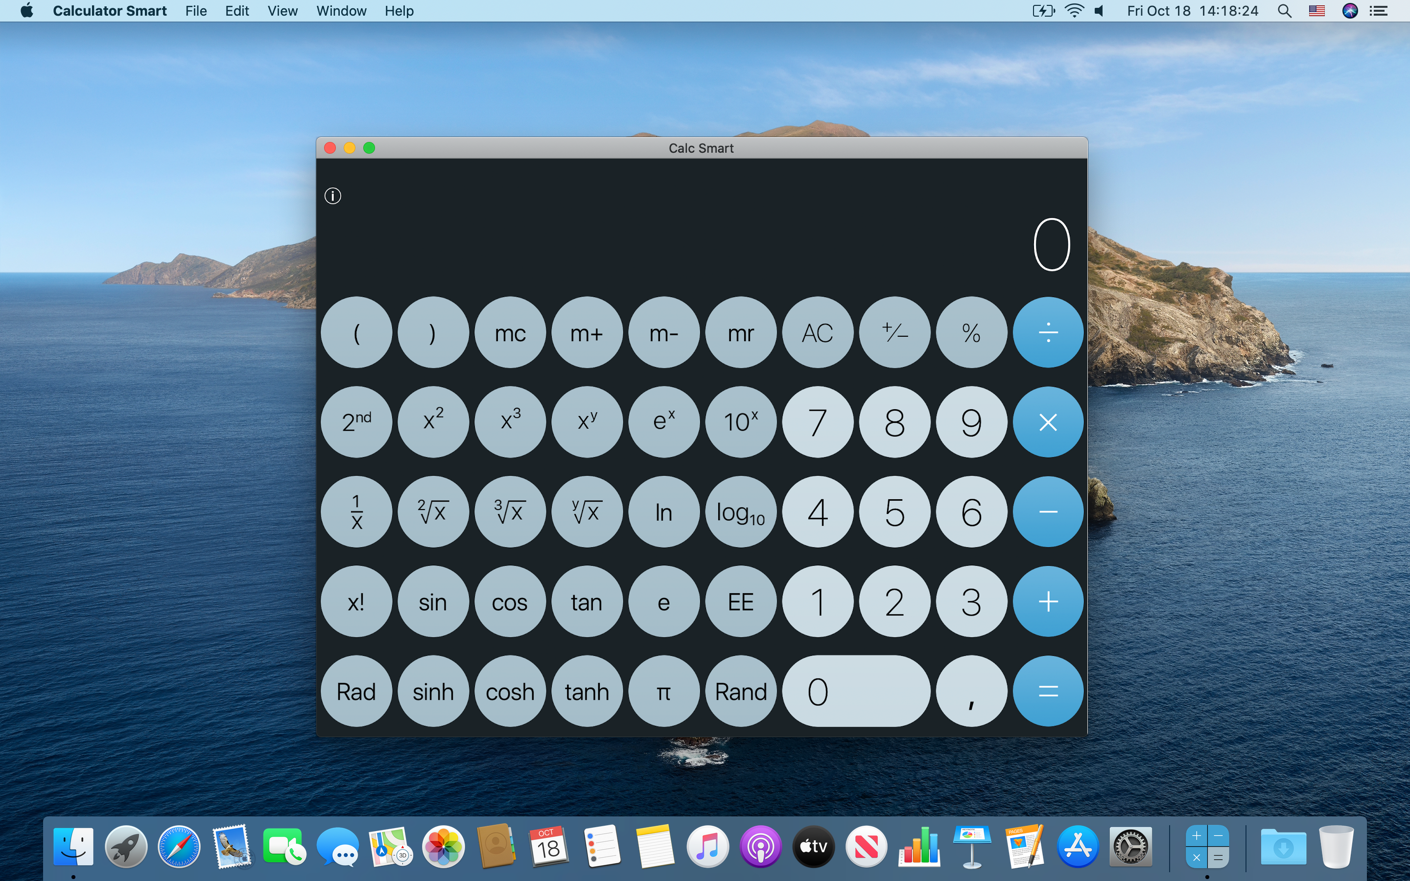
Task: Subtract from memory with m- key
Action: [664, 333]
